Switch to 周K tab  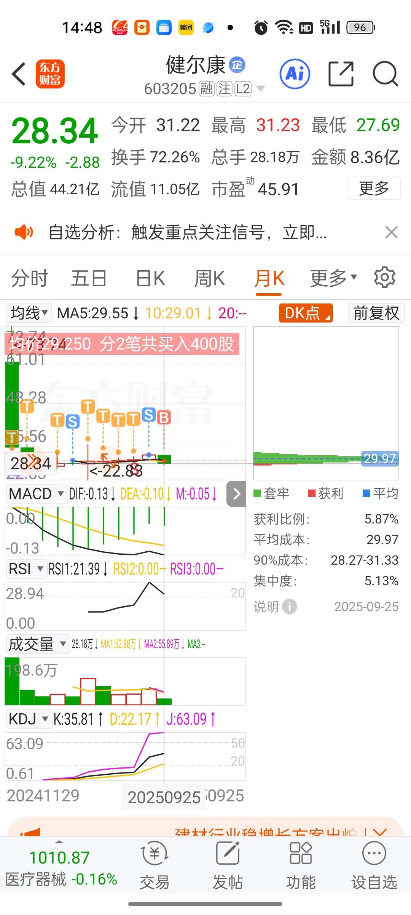[x=209, y=278]
